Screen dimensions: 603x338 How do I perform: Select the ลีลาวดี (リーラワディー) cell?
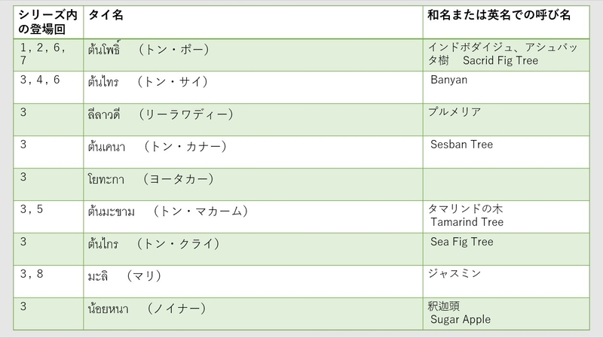tap(253, 120)
